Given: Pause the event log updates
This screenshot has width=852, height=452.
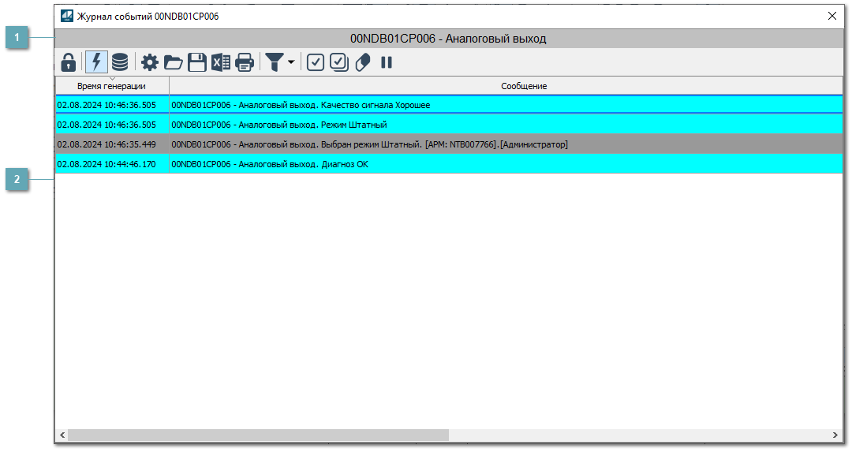Looking at the screenshot, I should tap(387, 62).
